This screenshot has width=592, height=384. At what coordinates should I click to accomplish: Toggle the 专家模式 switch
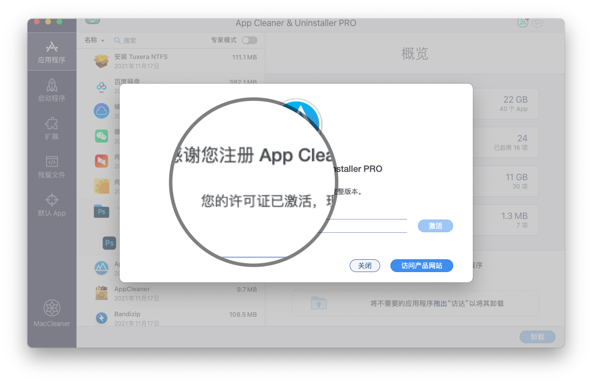pyautogui.click(x=249, y=40)
